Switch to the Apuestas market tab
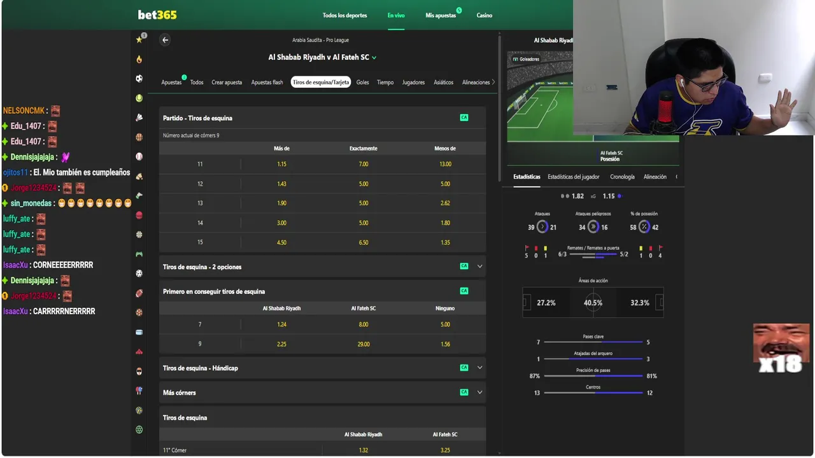Image resolution: width=815 pixels, height=458 pixels. pyautogui.click(x=171, y=82)
